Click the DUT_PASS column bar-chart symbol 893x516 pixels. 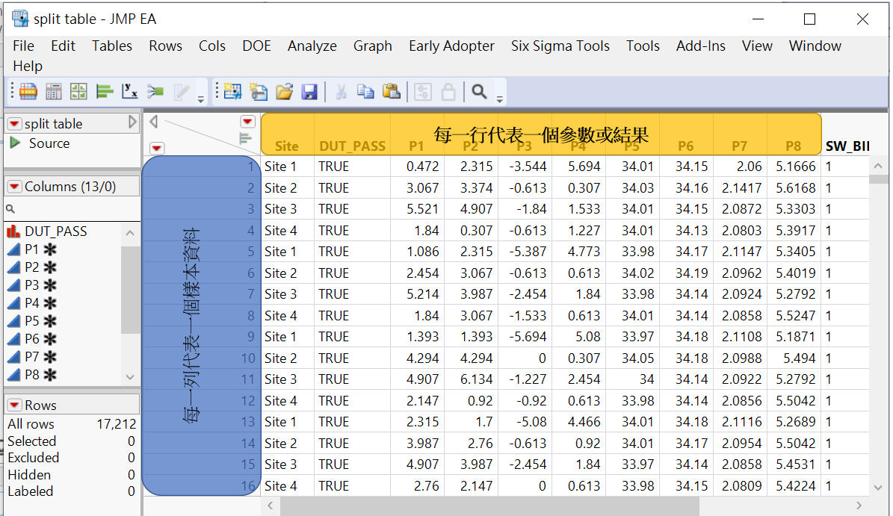pos(13,231)
